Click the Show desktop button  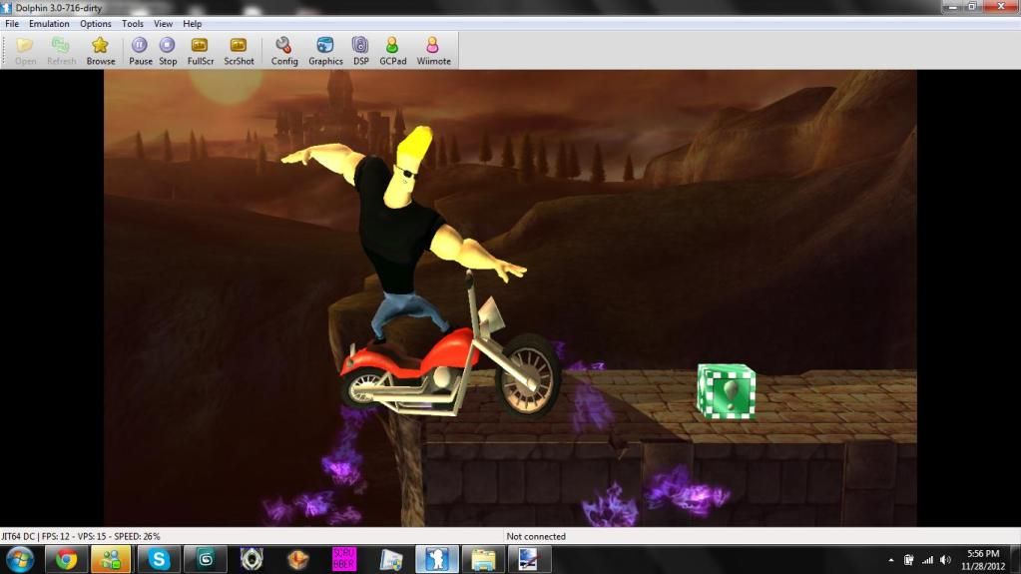click(x=1016, y=560)
